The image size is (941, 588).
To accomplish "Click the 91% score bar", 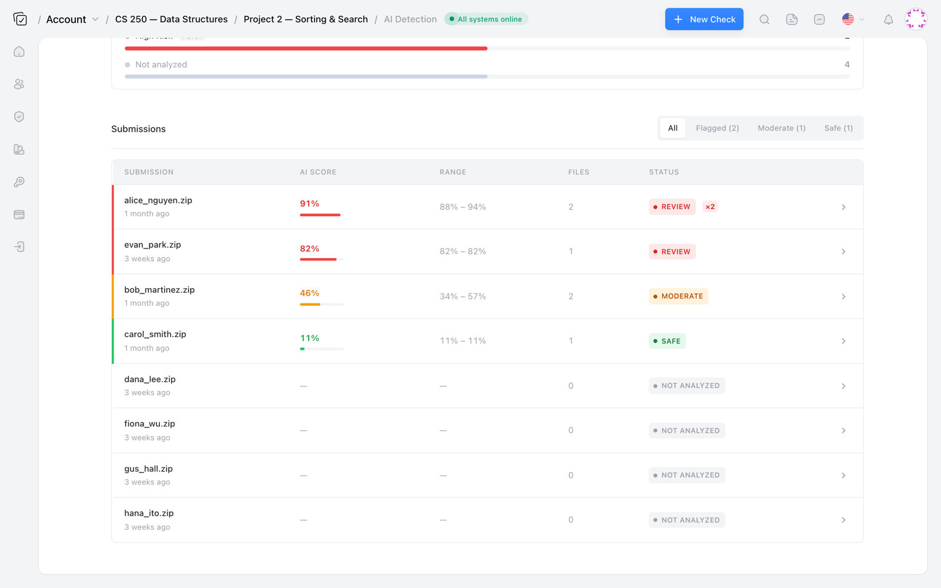I will (322, 215).
